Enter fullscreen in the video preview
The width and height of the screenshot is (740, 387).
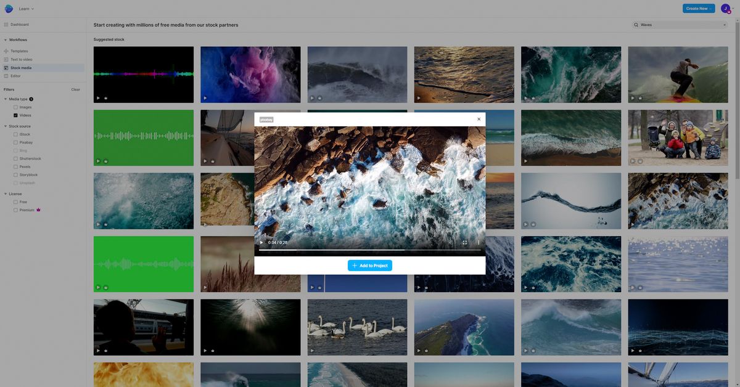pyautogui.click(x=464, y=242)
